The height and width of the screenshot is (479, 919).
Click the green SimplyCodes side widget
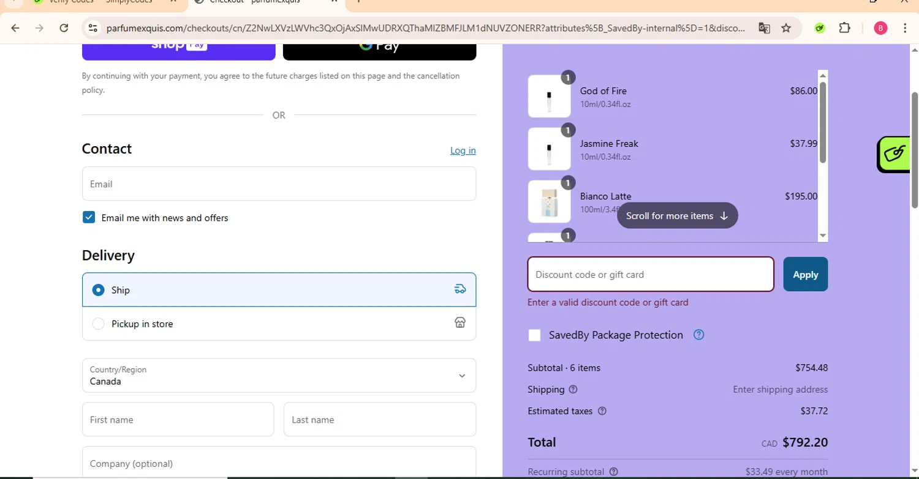tap(894, 154)
